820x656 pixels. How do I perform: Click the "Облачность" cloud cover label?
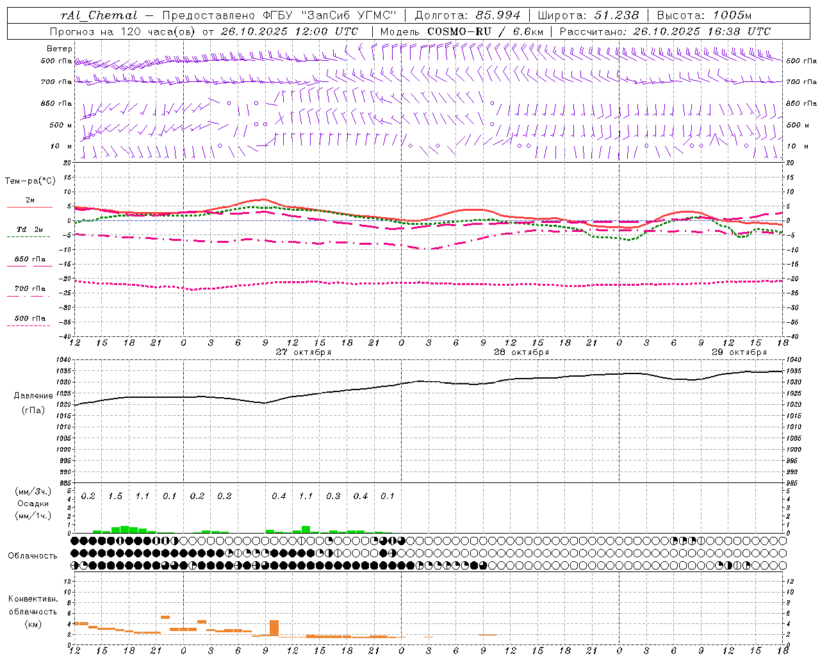[x=33, y=556]
